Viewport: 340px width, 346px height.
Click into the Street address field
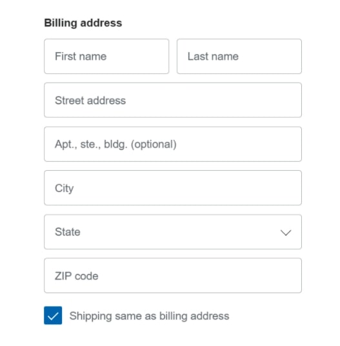point(173,100)
